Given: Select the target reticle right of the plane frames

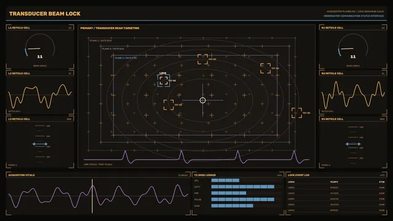Looking at the screenshot, I should pyautogui.click(x=297, y=113).
